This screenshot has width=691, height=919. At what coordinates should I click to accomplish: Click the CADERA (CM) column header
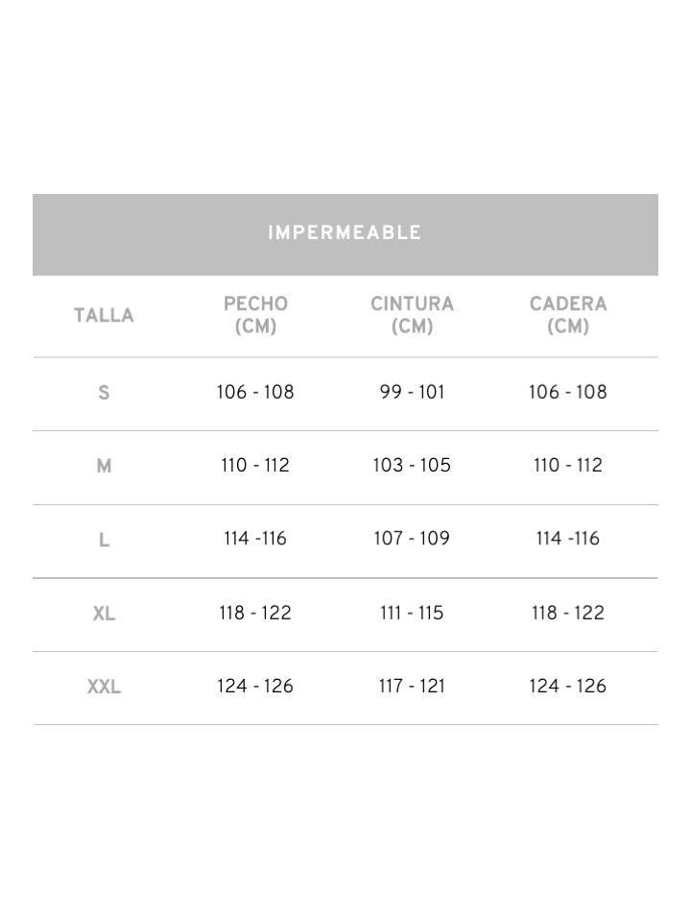click(568, 315)
